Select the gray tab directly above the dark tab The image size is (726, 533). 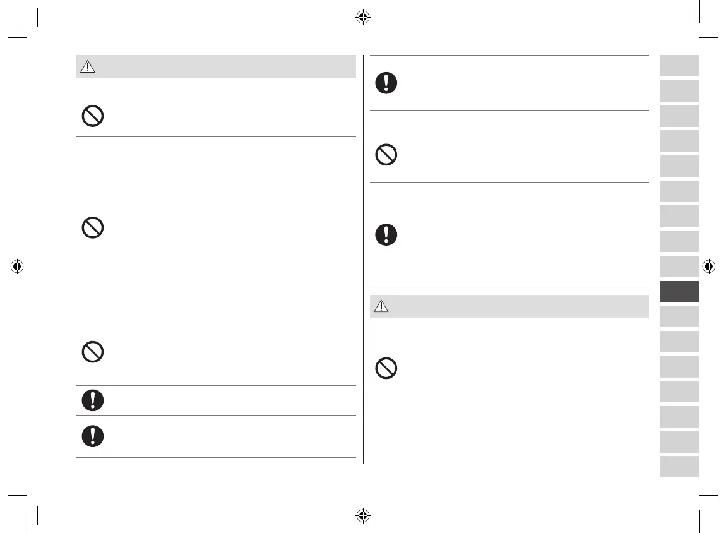click(679, 266)
